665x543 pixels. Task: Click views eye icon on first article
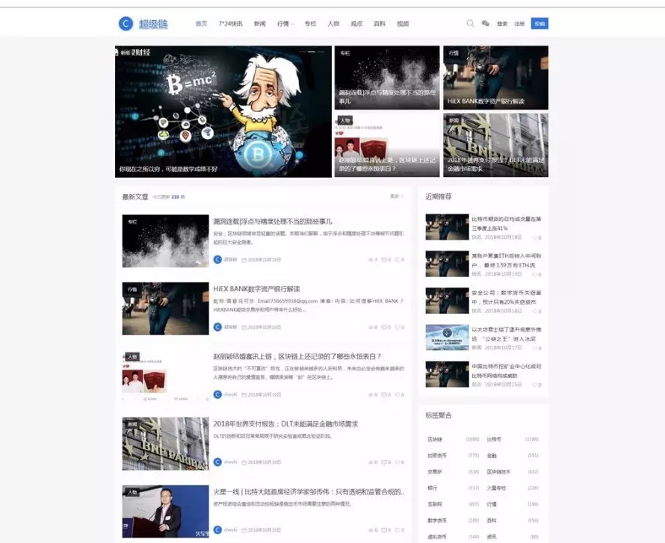370,260
